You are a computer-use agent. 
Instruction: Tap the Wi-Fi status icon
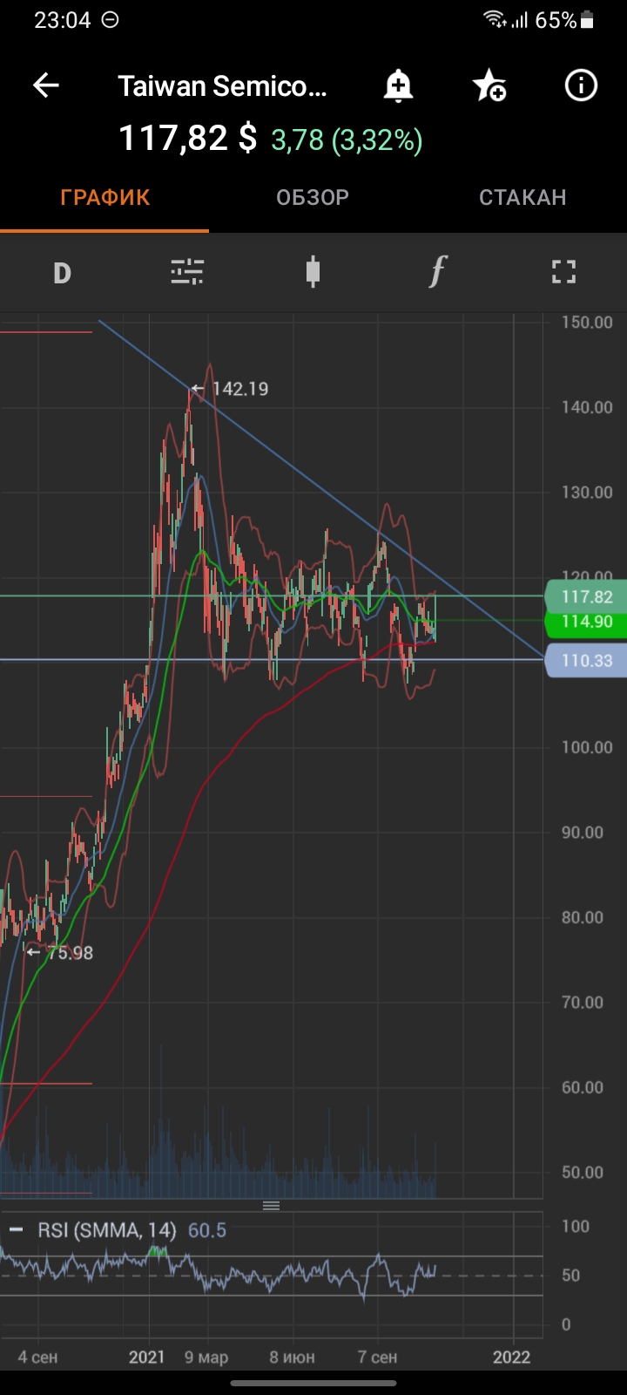pos(496,19)
